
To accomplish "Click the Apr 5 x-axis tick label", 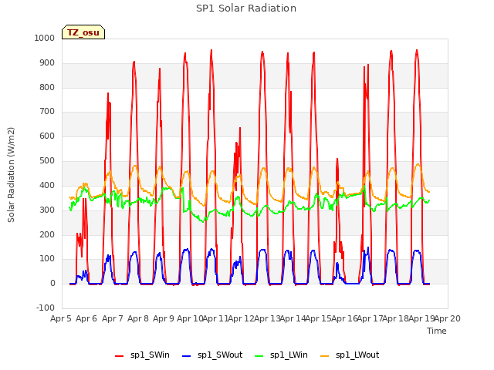I will 61,318.
